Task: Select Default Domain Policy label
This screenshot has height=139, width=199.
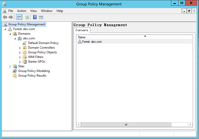Action: tap(43, 43)
